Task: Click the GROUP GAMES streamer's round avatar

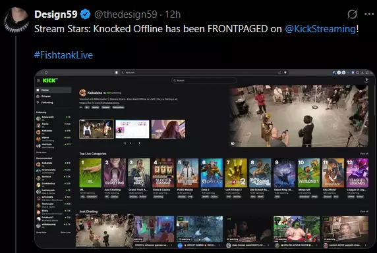Action: tap(180, 246)
